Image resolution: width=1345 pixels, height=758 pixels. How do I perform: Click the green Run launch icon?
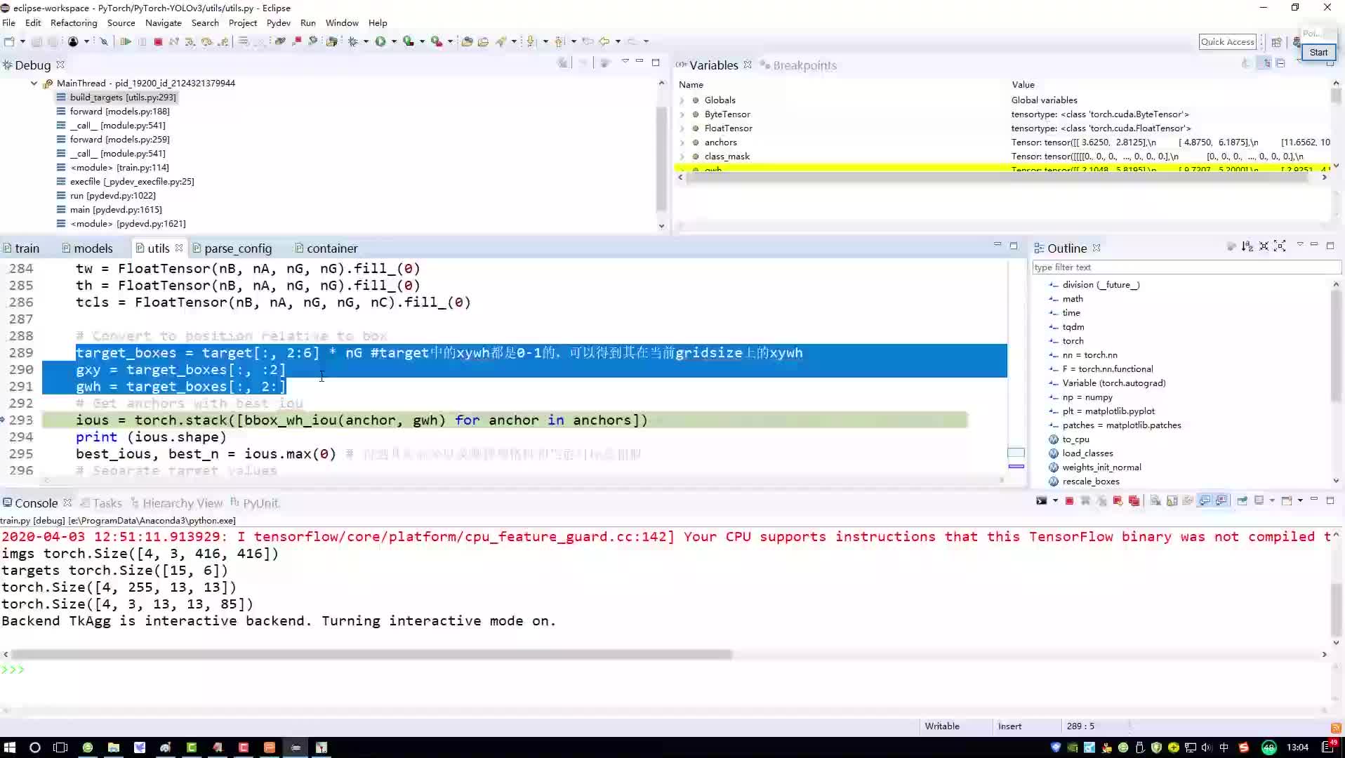pyautogui.click(x=380, y=41)
